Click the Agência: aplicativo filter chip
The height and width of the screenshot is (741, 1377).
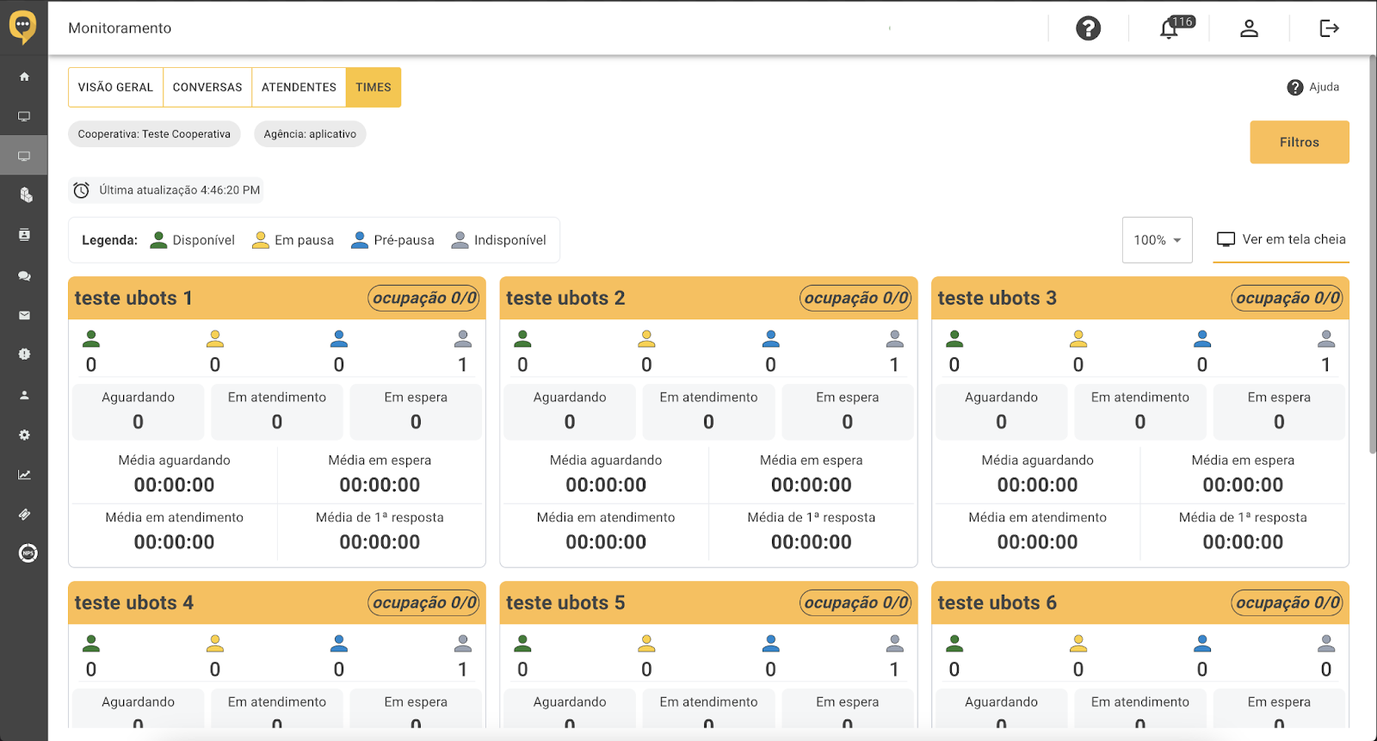point(310,134)
